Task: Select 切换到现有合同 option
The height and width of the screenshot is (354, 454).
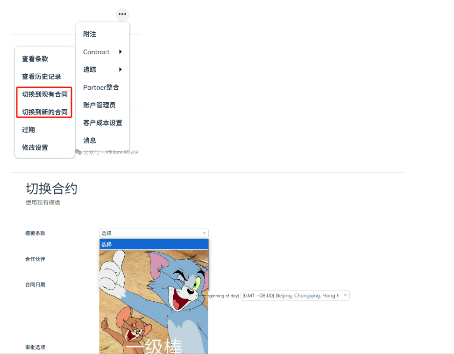Action: tap(44, 94)
